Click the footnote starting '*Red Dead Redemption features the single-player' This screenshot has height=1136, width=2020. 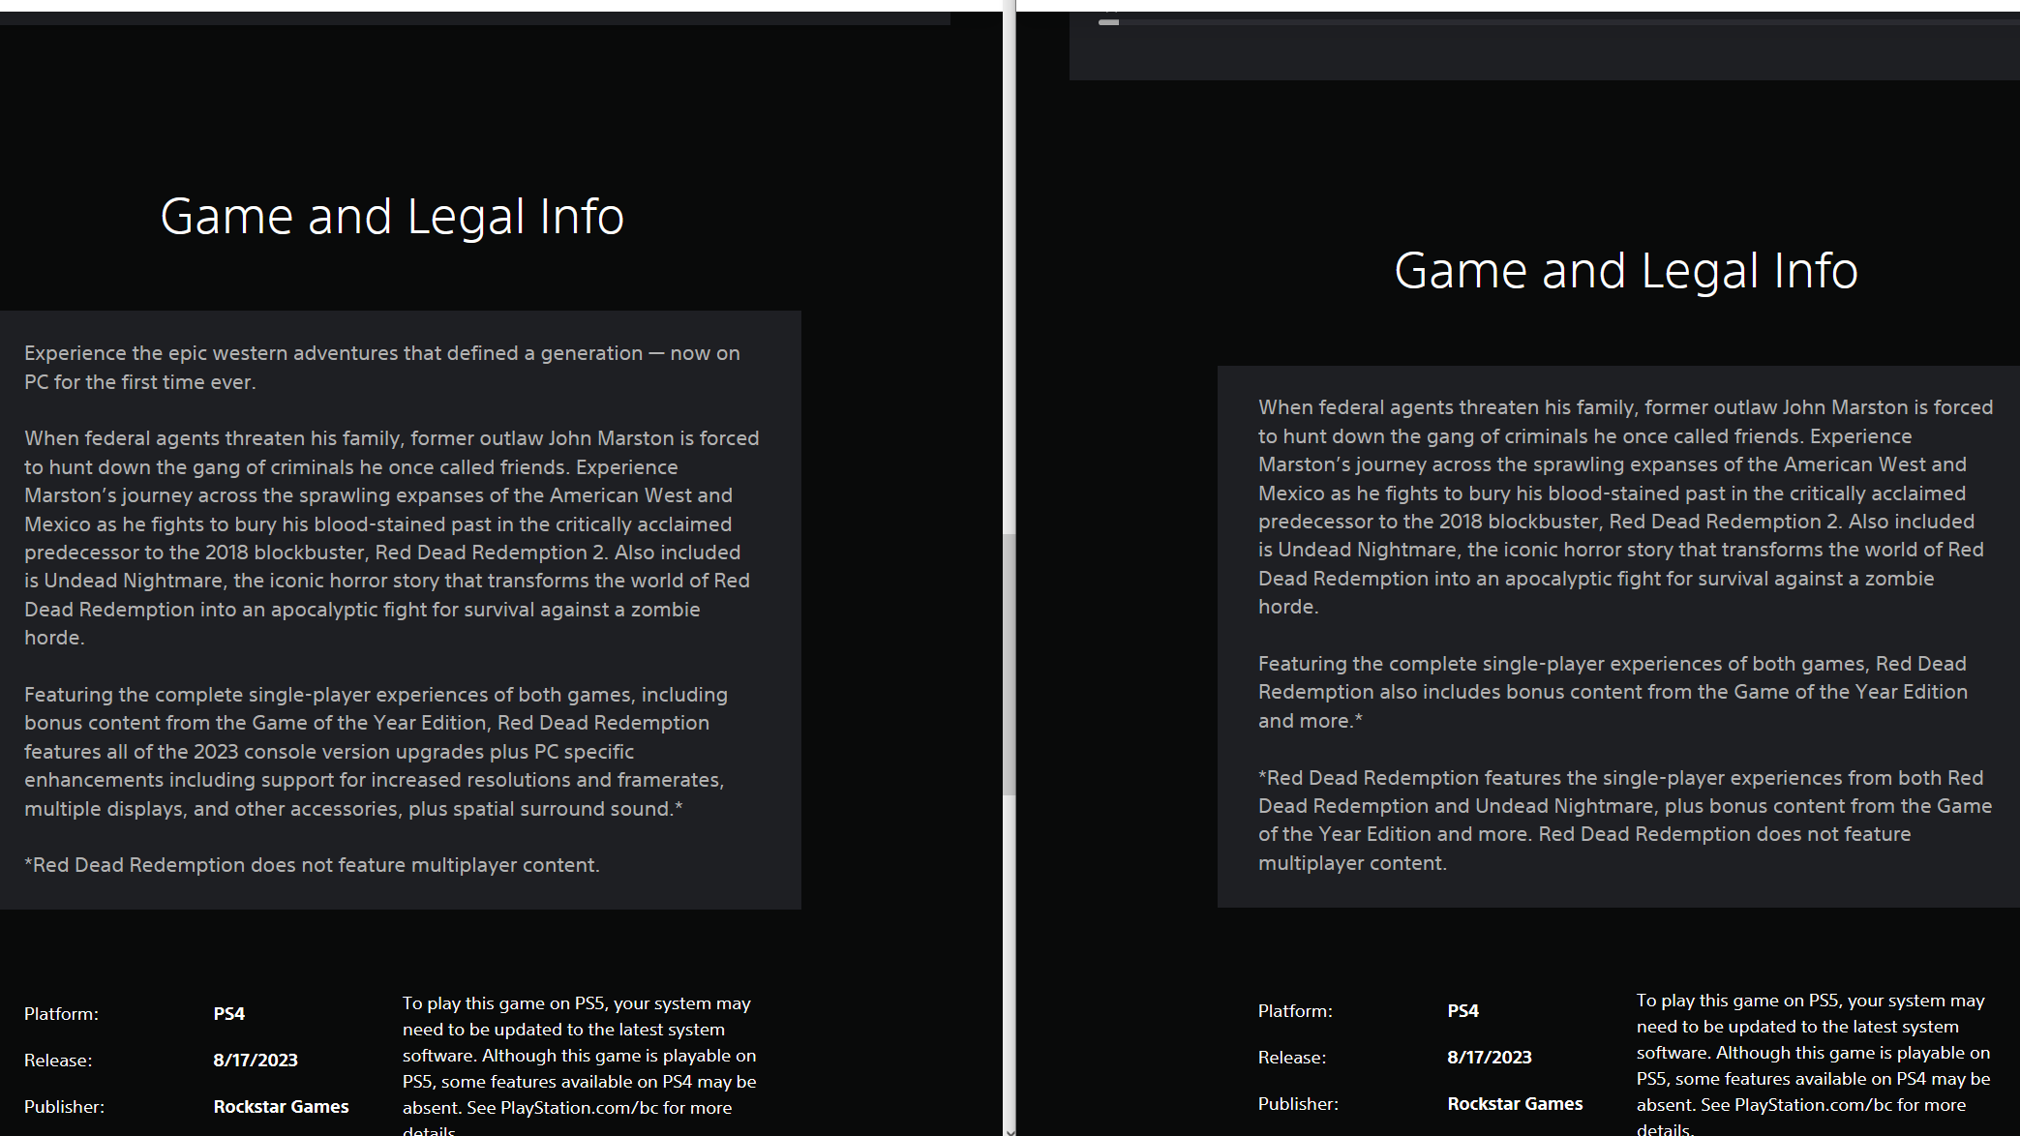click(1625, 821)
